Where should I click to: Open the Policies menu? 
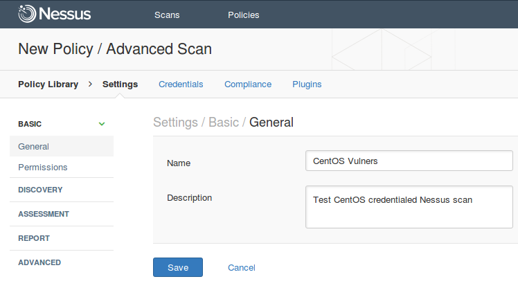tap(244, 15)
